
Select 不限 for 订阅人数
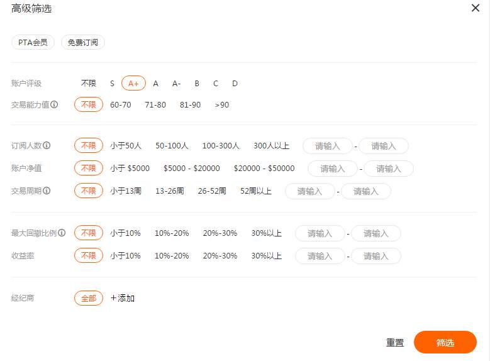pos(89,146)
